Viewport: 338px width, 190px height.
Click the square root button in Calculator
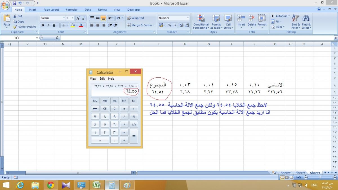click(x=134, y=108)
